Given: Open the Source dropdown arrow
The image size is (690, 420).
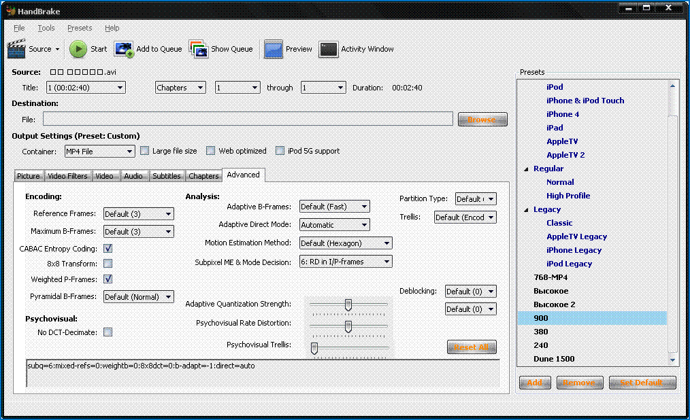Looking at the screenshot, I should [x=57, y=49].
